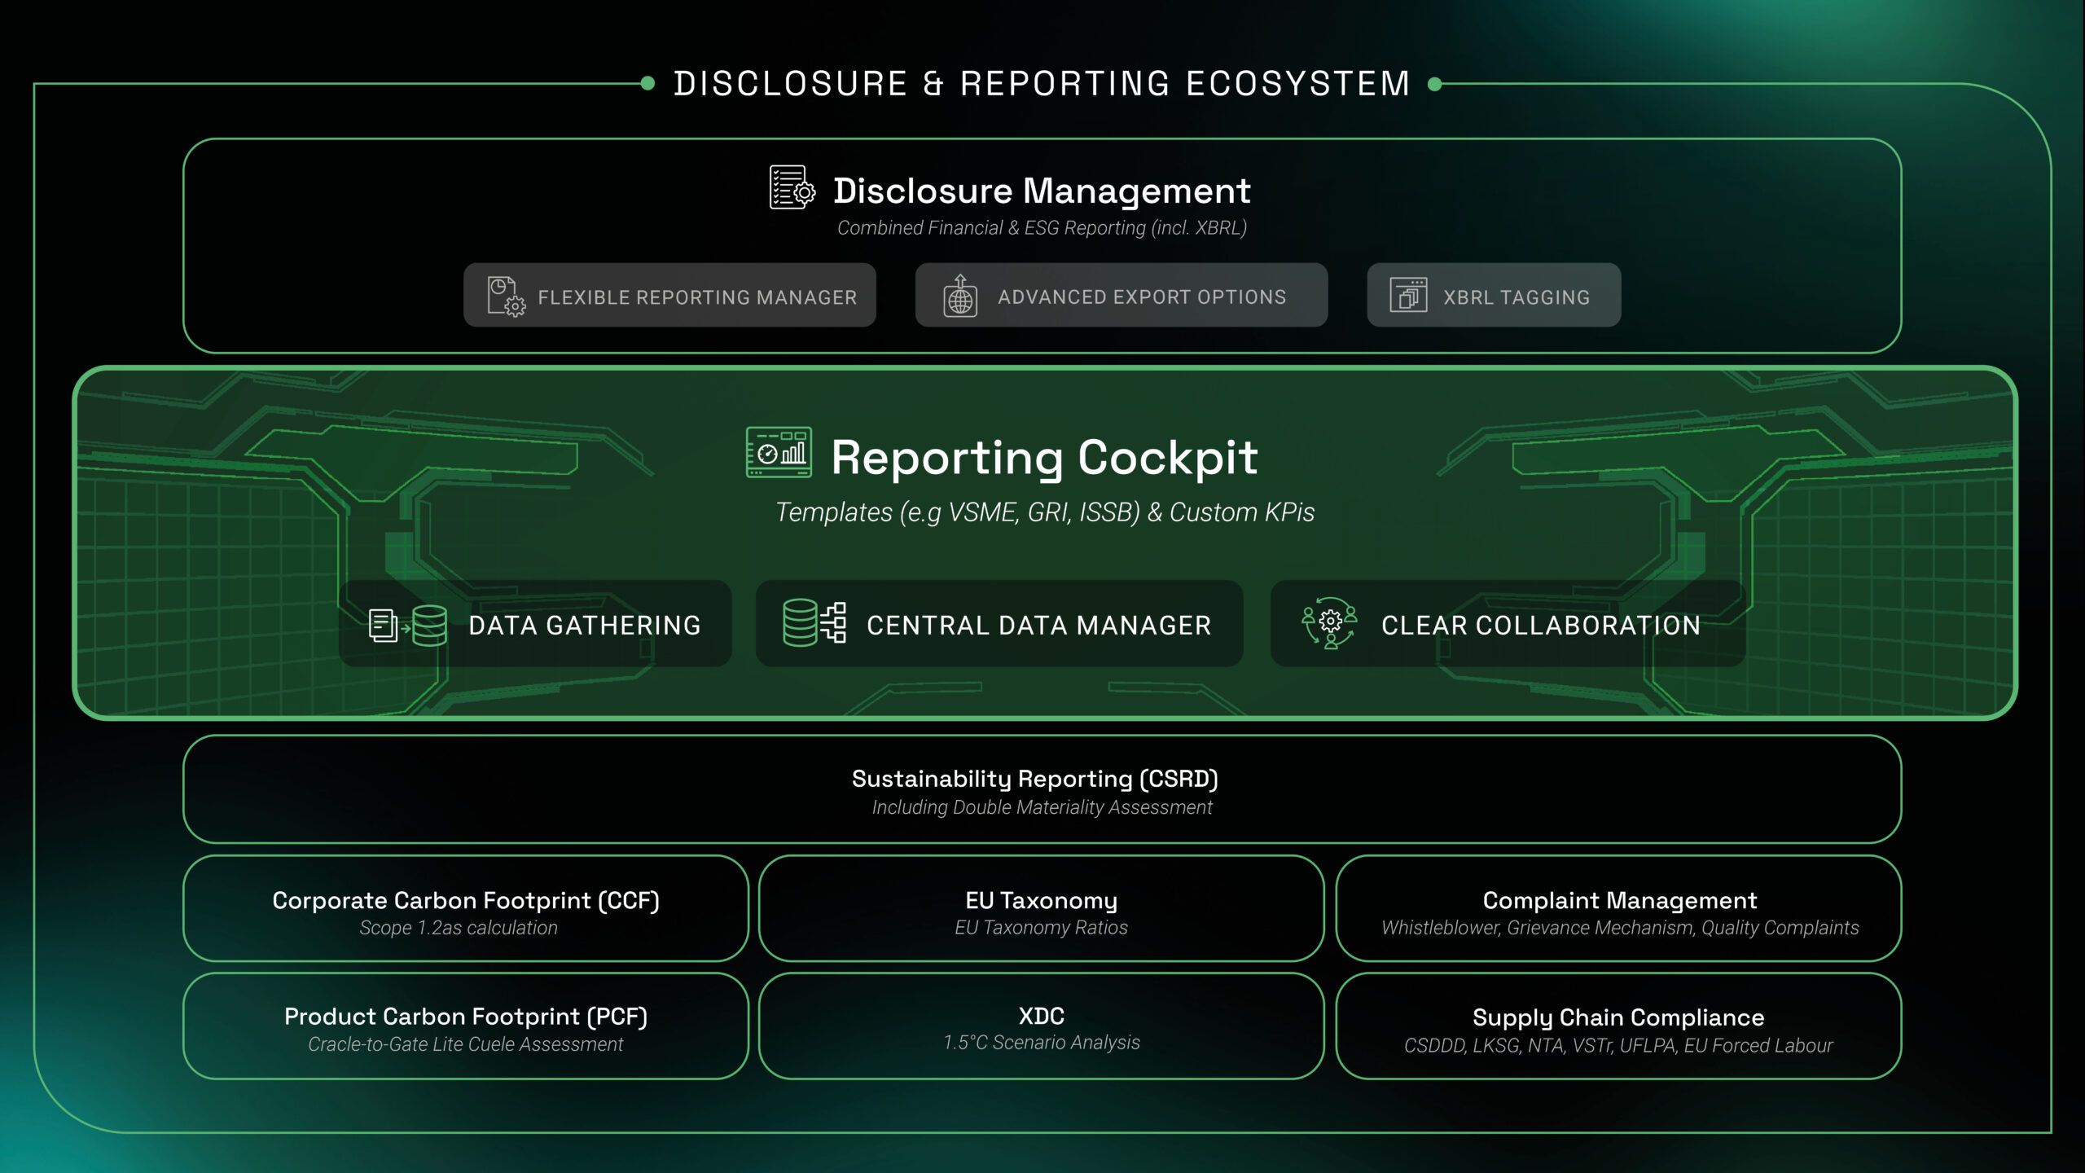2085x1173 pixels.
Task: Click the Sustainability Reporting (CSRD) panel
Action: (1042, 790)
